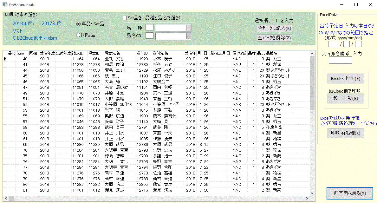
Task: Click the grid's vertical scroll down arrow
Action: tap(312, 193)
